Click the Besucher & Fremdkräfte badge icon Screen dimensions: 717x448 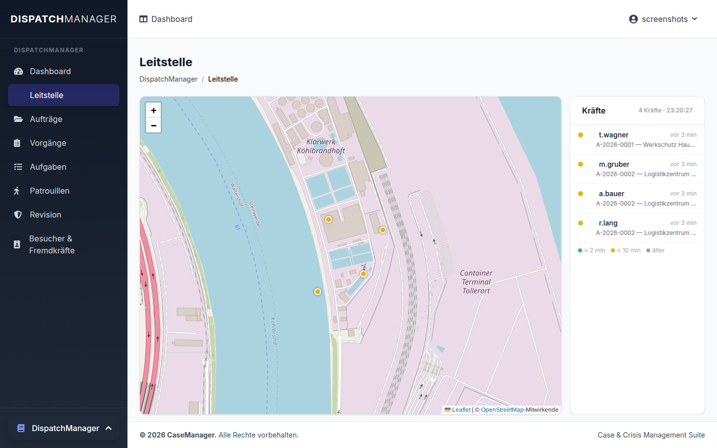(17, 244)
